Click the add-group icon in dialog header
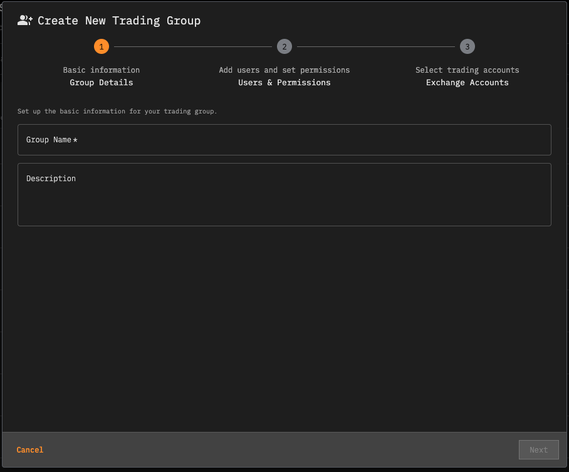The image size is (569, 472). point(24,21)
